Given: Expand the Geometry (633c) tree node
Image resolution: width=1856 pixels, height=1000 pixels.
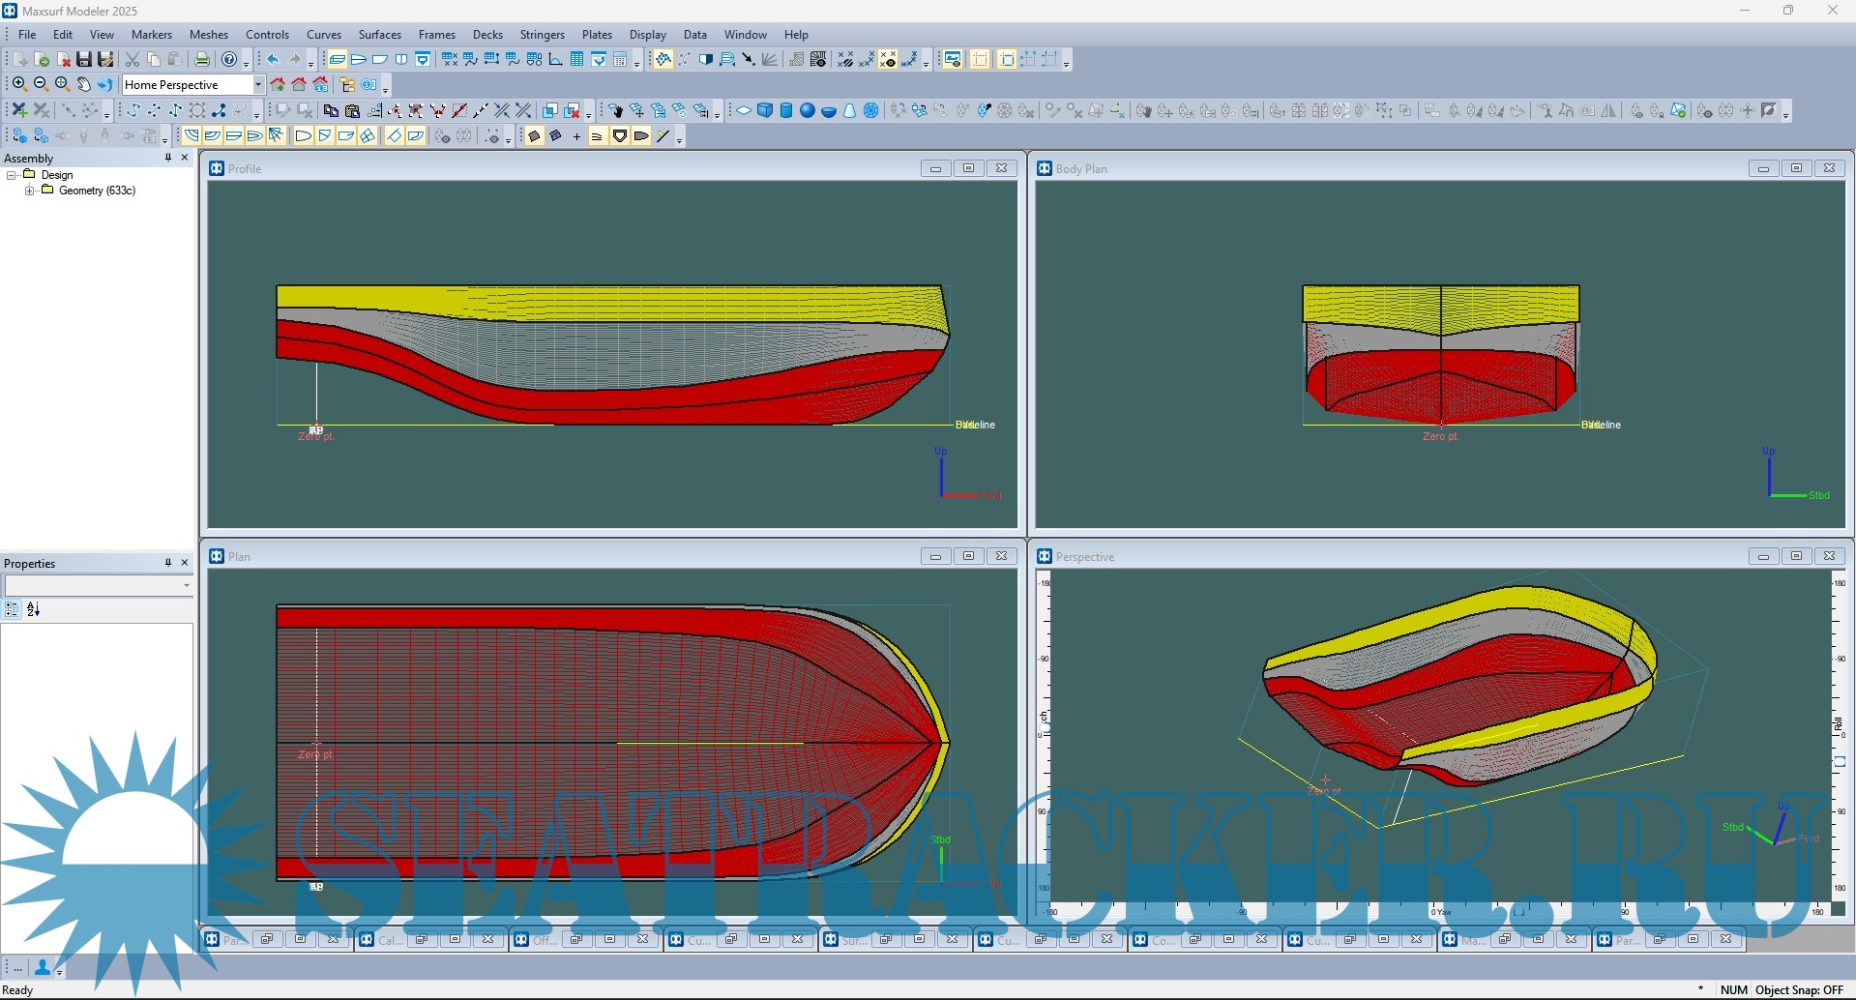Looking at the screenshot, I should tap(28, 191).
